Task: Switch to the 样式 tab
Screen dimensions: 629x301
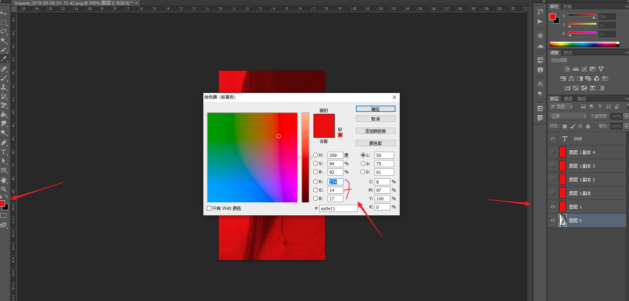Action: (568, 53)
